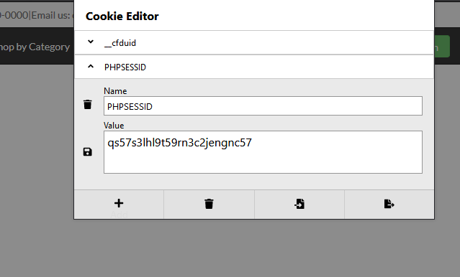Image resolution: width=460 pixels, height=277 pixels.
Task: Click the Email us text in header
Action: tap(51, 15)
